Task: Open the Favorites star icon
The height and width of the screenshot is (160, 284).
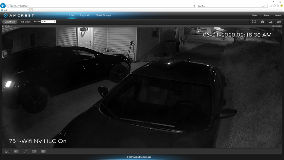Action: pos(275,6)
